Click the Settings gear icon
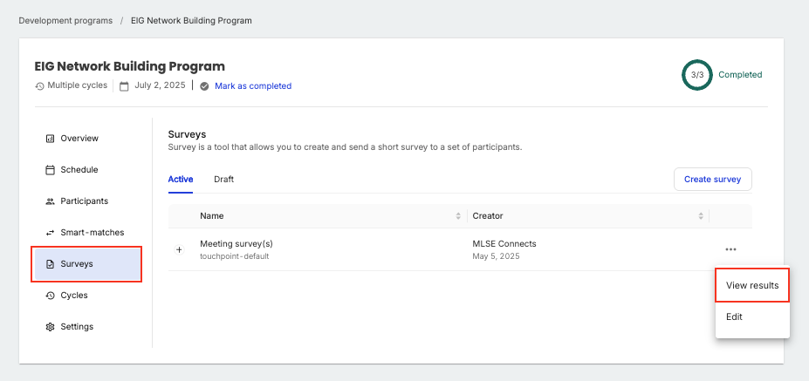Image resolution: width=809 pixels, height=381 pixels. click(50, 327)
